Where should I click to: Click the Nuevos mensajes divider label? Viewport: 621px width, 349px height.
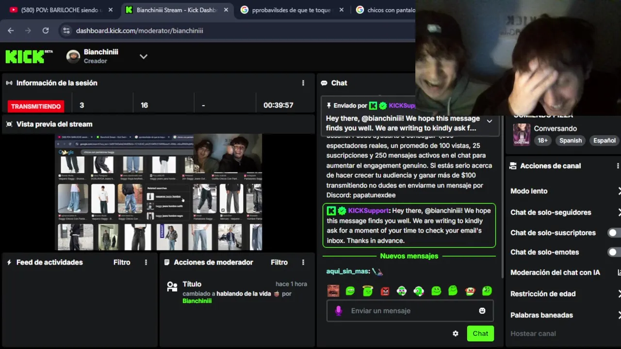click(409, 256)
